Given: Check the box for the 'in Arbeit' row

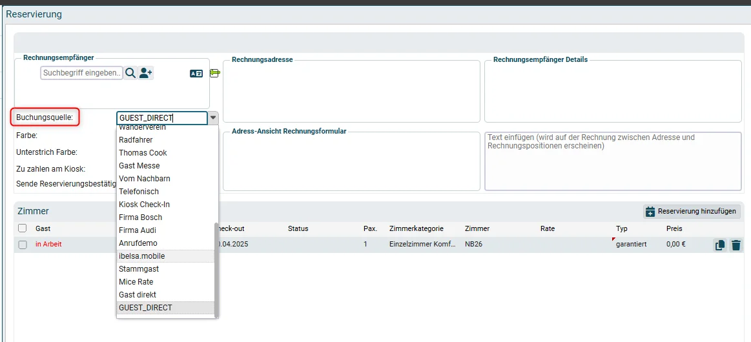Looking at the screenshot, I should coord(23,245).
